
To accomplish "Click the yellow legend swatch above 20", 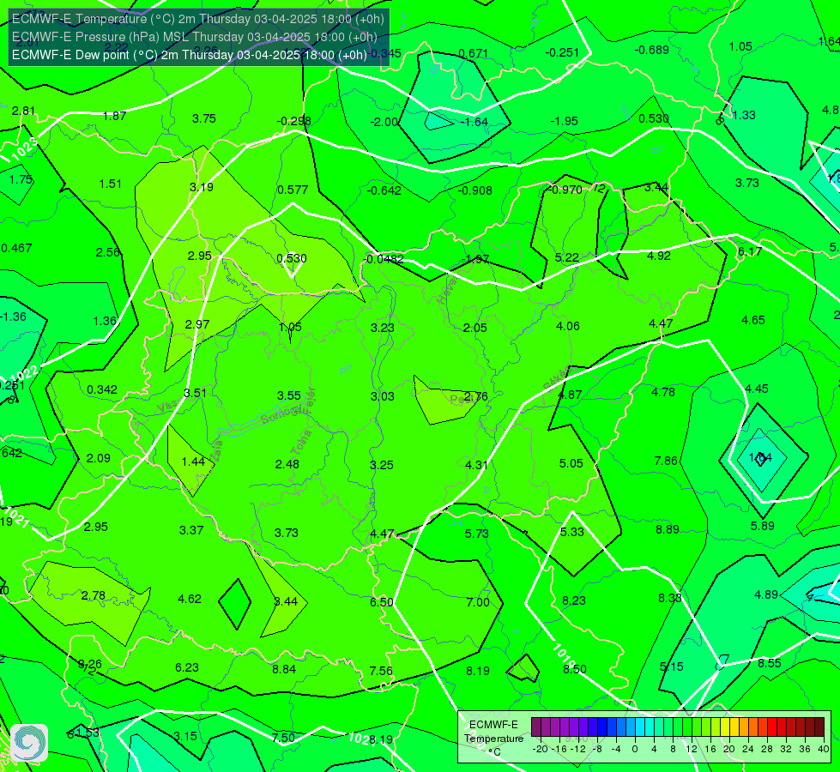I will [725, 727].
